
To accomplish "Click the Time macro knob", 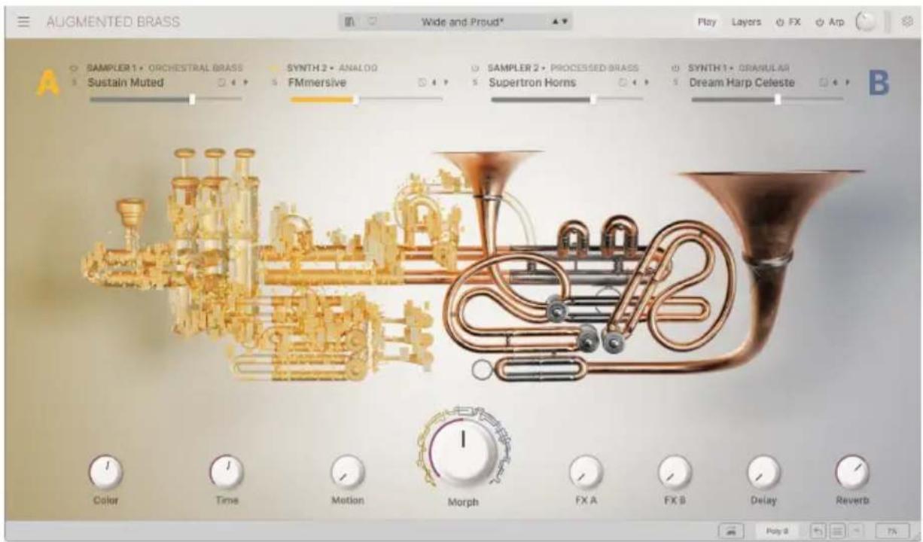I will pos(226,471).
